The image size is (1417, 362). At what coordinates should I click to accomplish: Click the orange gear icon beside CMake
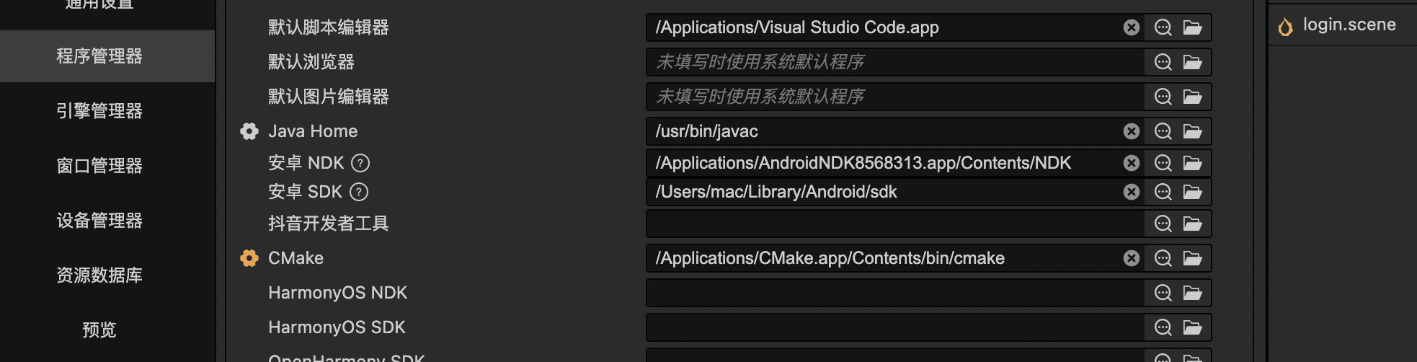pos(249,258)
